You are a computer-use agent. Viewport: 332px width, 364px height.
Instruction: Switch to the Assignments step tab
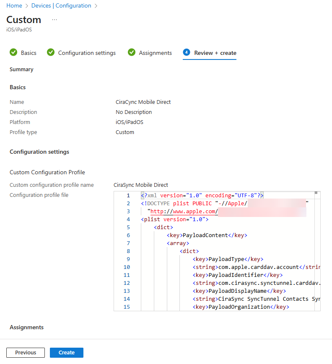pos(155,53)
